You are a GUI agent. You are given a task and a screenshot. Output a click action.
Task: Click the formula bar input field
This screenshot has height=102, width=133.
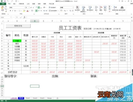pos(78,17)
